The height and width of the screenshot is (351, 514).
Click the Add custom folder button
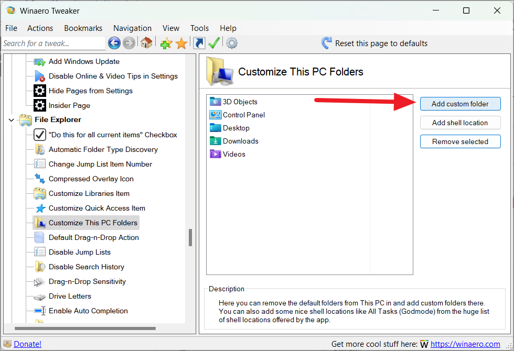pyautogui.click(x=461, y=104)
